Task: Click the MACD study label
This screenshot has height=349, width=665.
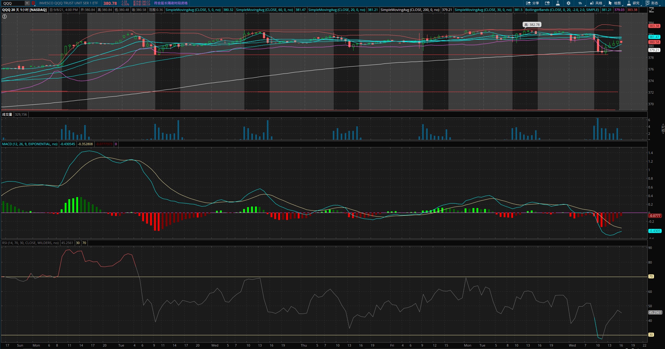Action: point(30,144)
